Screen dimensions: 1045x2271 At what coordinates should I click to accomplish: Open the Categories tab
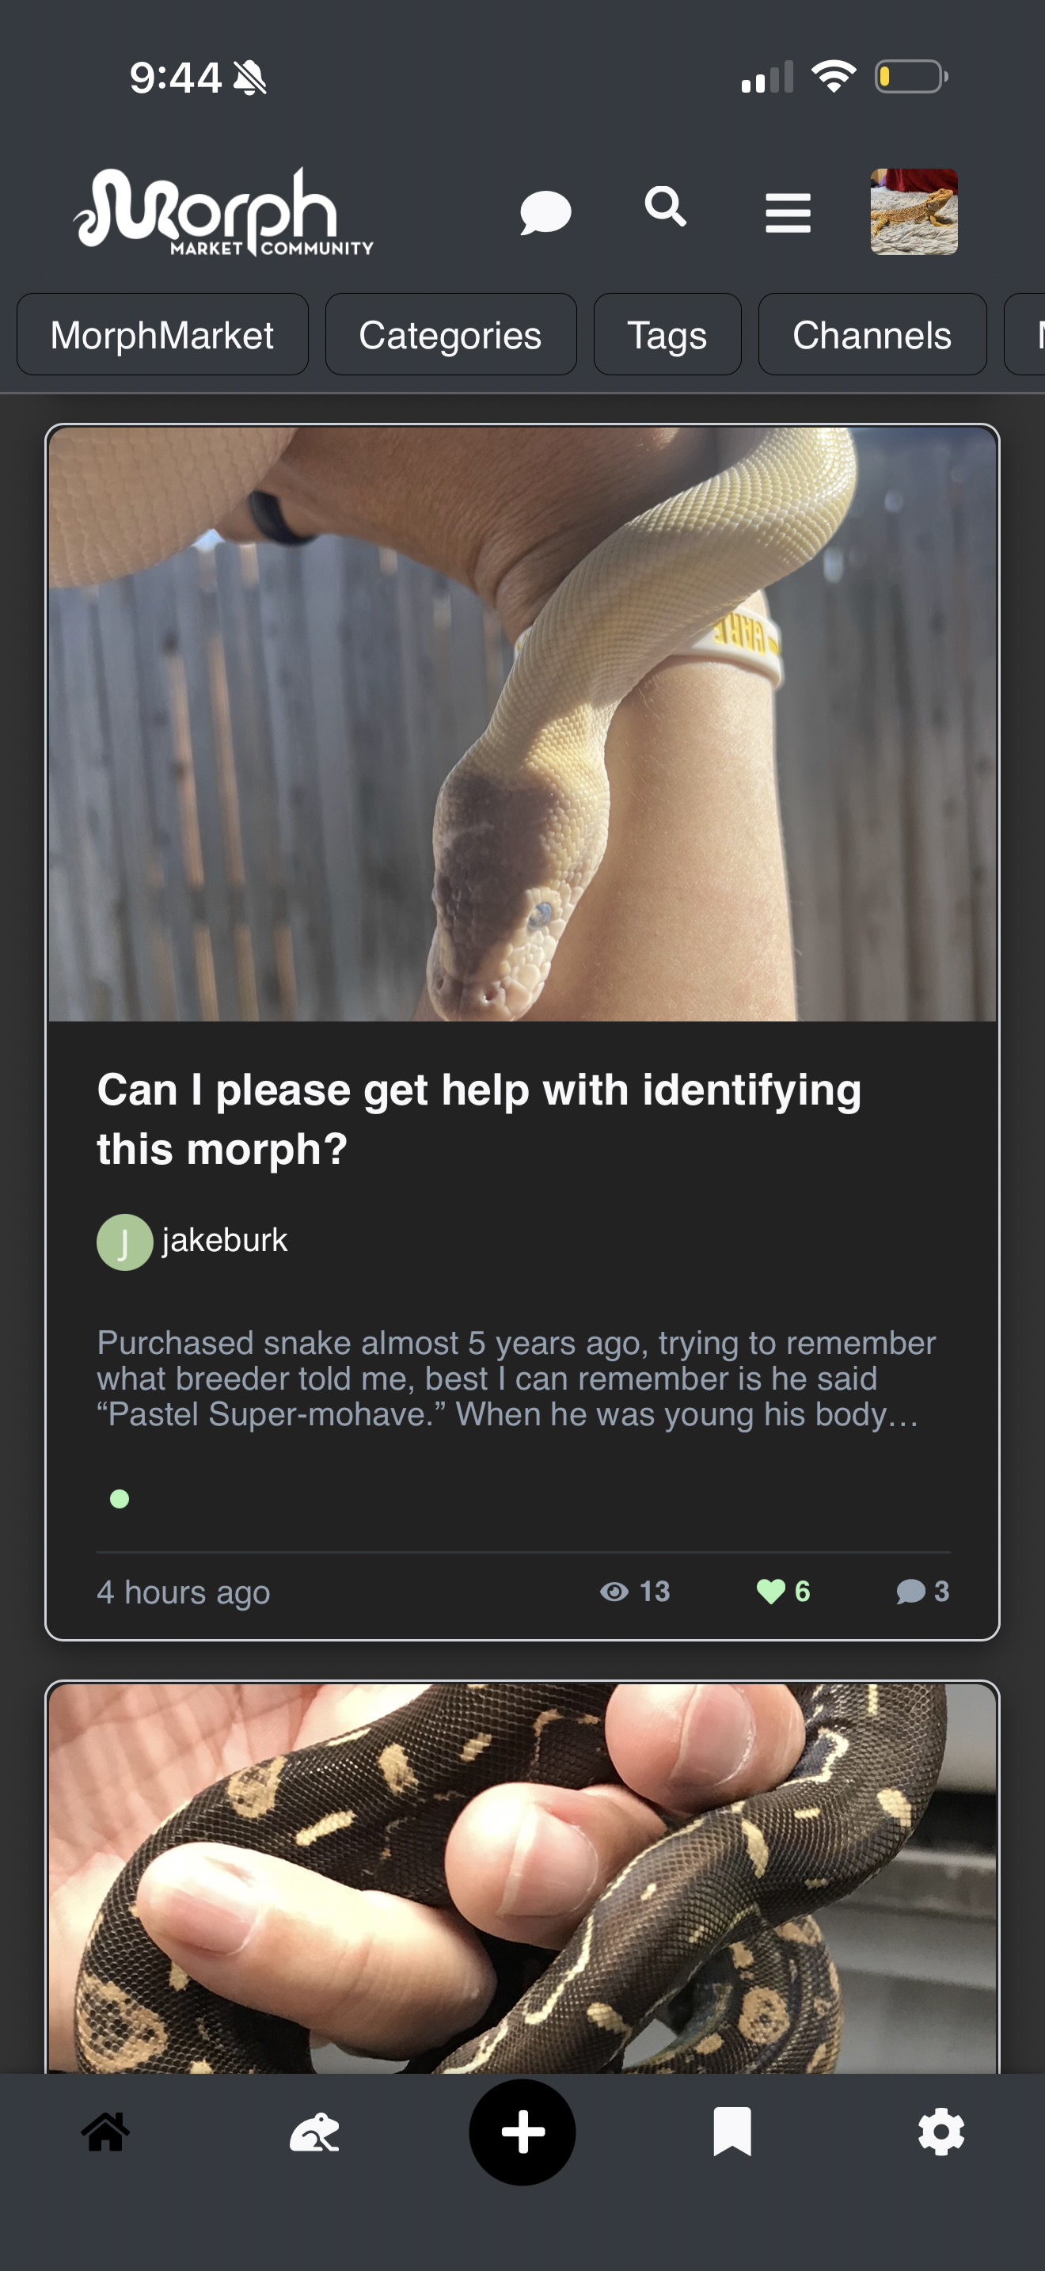pos(450,335)
